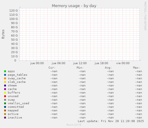Image resolution: width=148 pixels, height=128 pixels.
Task: Click the 'Max:' column header
Action: (x=136, y=68)
